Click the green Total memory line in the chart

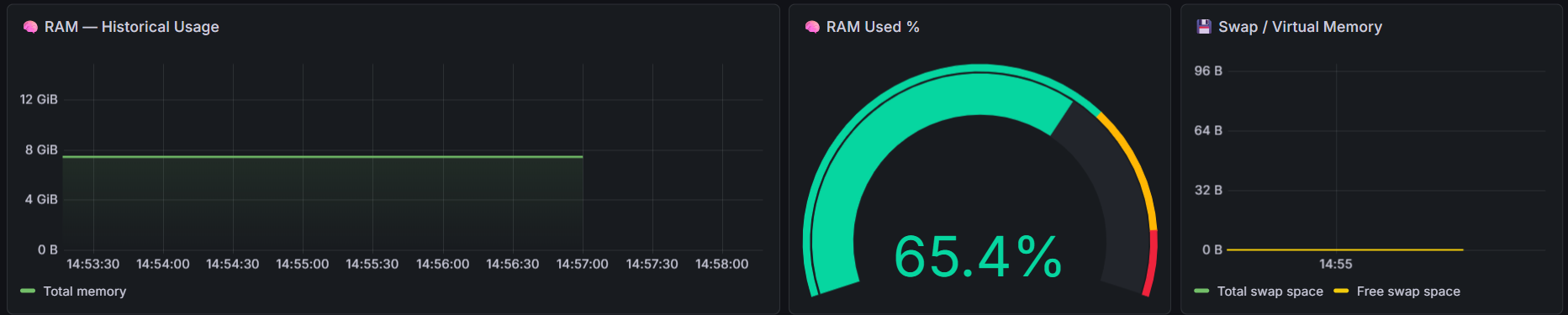click(323, 157)
